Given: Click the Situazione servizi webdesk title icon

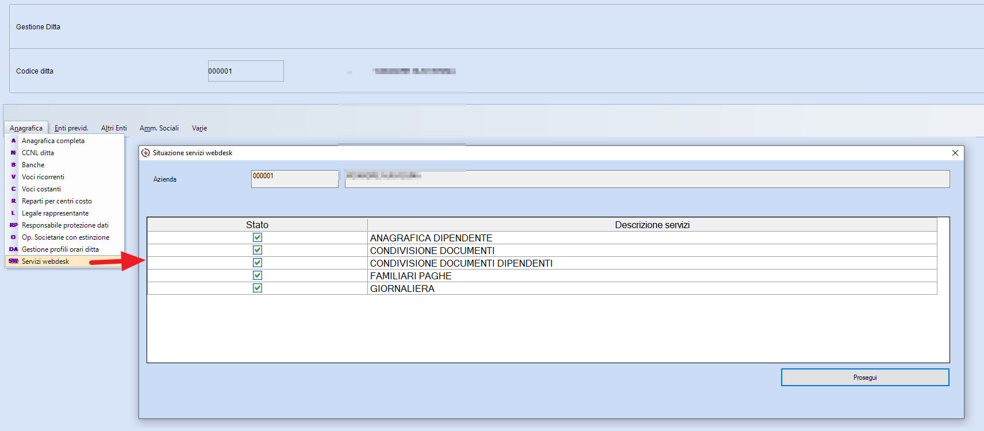Looking at the screenshot, I should coord(146,153).
